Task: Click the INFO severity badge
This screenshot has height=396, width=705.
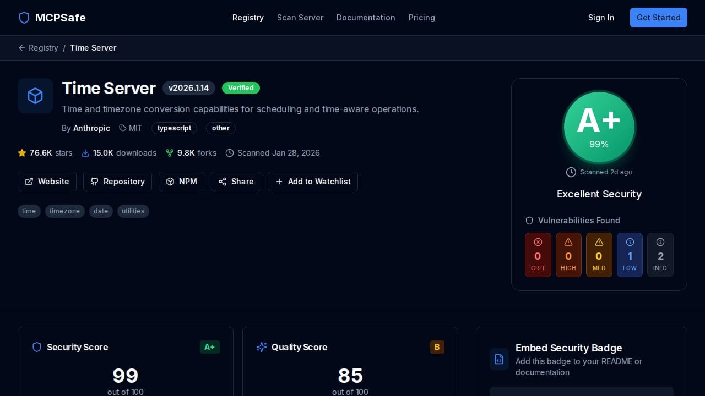Action: pyautogui.click(x=660, y=255)
